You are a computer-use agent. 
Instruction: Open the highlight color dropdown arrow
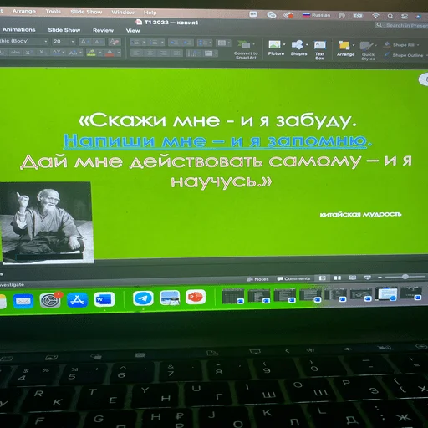[x=100, y=53]
